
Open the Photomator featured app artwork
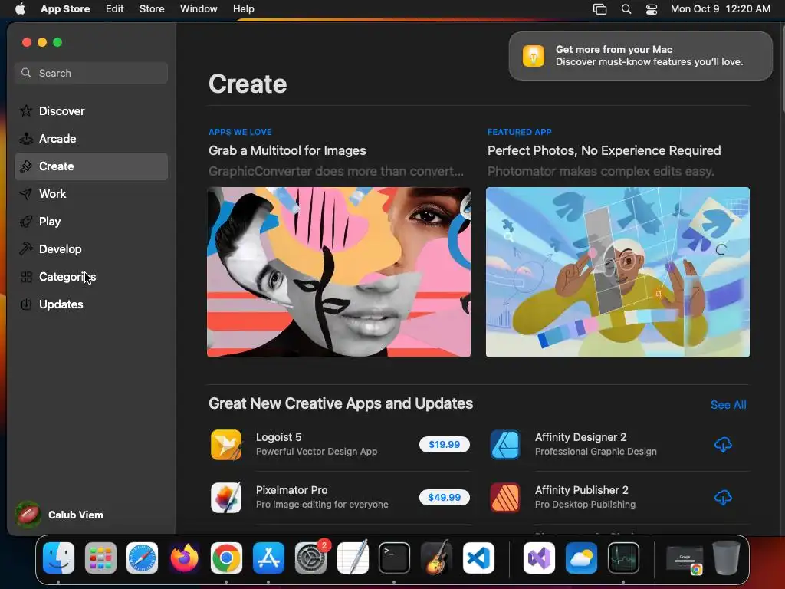618,272
